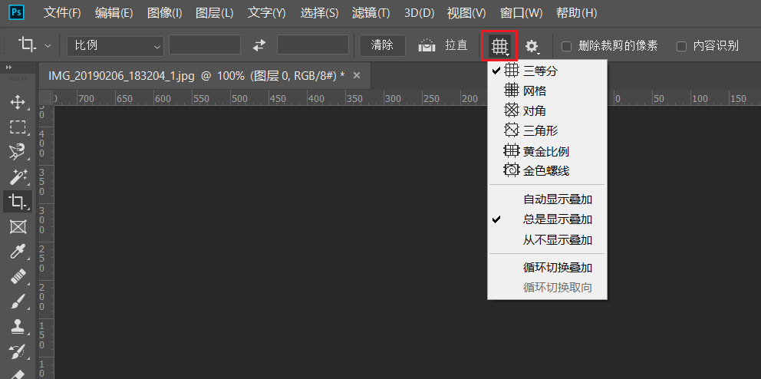Select the Crop tool in left toolbar
Screen dimensions: 761x379
tap(18, 201)
